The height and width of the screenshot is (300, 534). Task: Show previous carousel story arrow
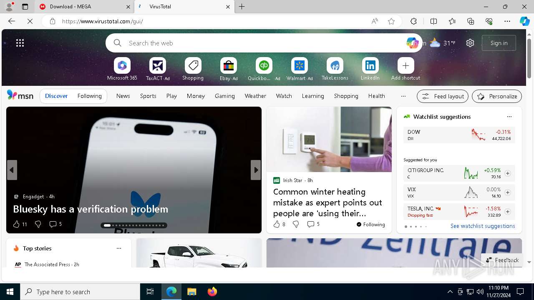tap(12, 170)
